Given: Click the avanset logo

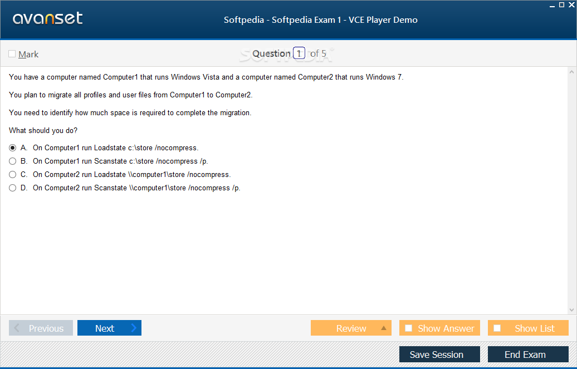Looking at the screenshot, I should (47, 18).
